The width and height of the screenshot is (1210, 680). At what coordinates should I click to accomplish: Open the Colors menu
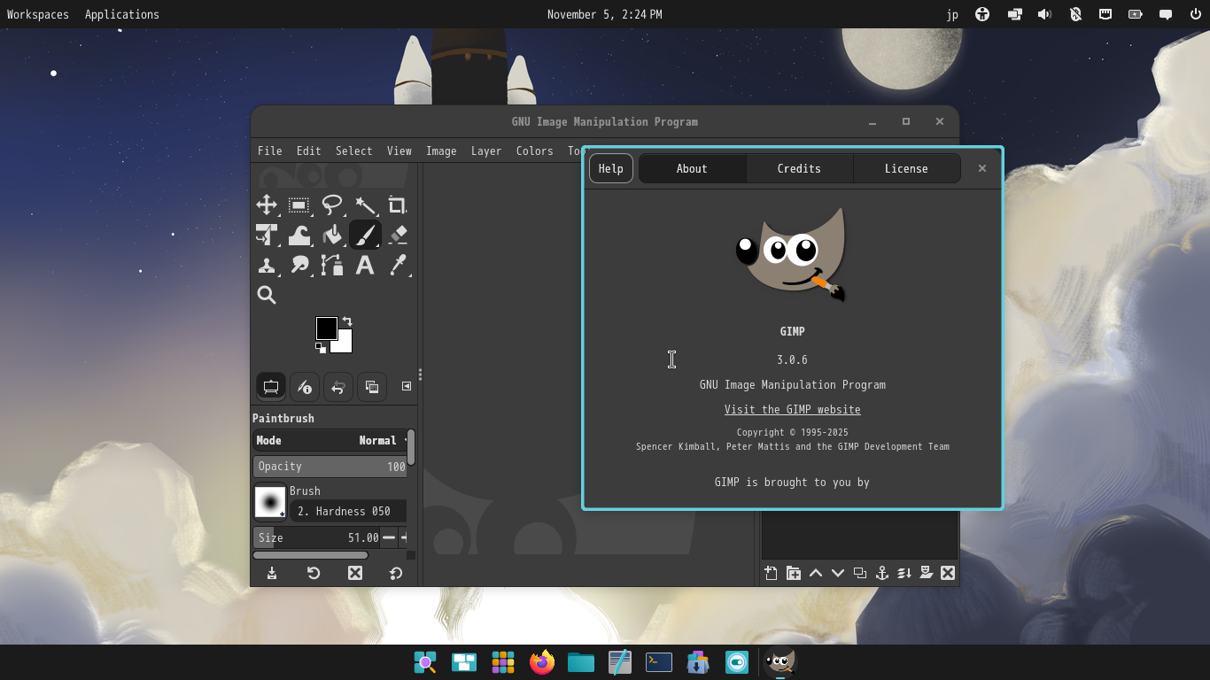tap(534, 151)
